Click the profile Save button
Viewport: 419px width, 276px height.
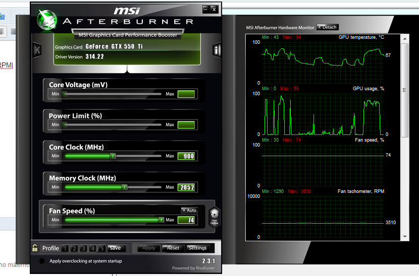pyautogui.click(x=116, y=248)
